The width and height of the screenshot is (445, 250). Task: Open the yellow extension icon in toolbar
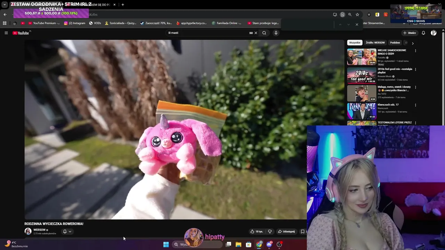pyautogui.click(x=377, y=15)
